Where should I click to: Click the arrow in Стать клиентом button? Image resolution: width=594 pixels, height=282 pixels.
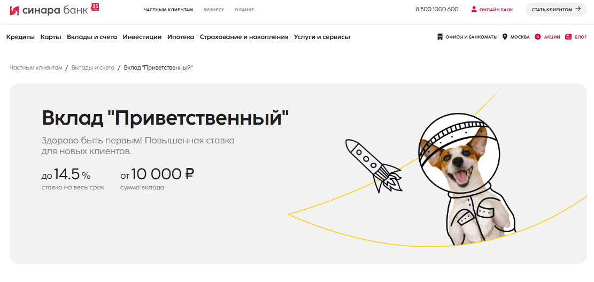point(578,9)
